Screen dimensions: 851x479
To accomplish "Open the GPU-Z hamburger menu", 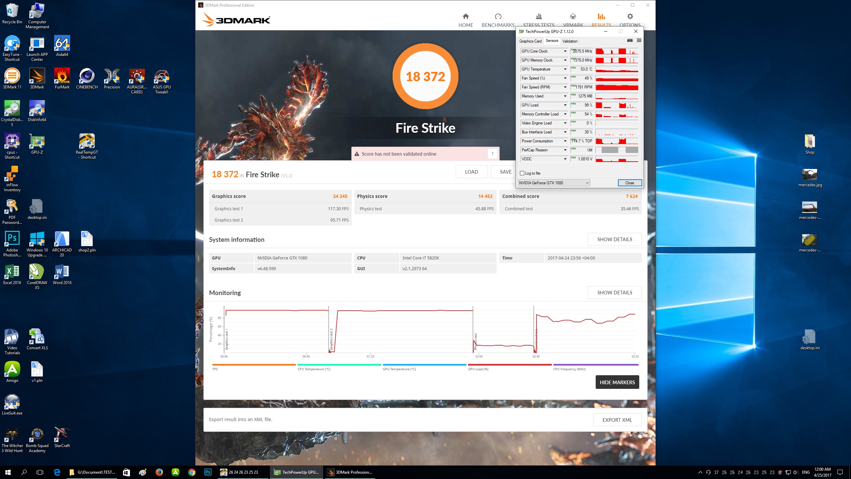I will coord(639,41).
